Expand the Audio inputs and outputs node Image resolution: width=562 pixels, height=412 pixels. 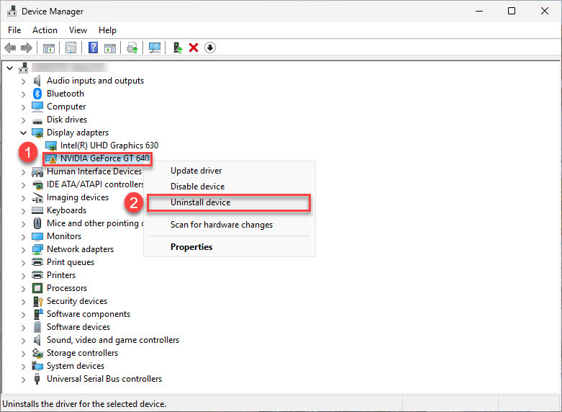point(23,81)
